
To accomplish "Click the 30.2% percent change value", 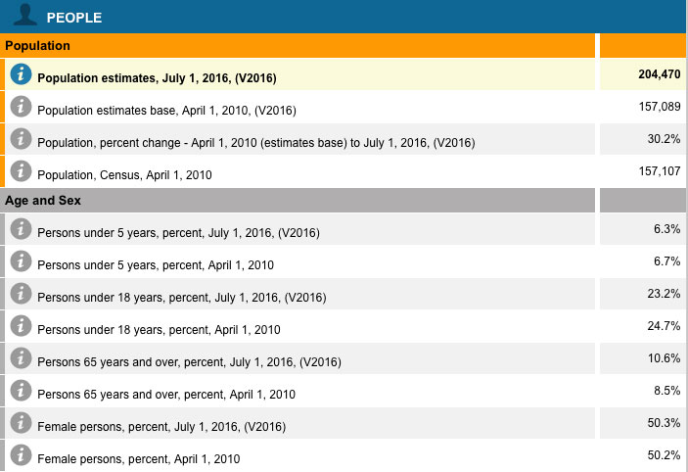I will [x=664, y=139].
